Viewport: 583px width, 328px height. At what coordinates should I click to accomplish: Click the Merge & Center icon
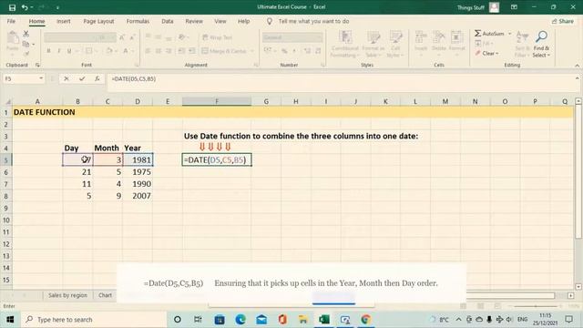pyautogui.click(x=204, y=51)
